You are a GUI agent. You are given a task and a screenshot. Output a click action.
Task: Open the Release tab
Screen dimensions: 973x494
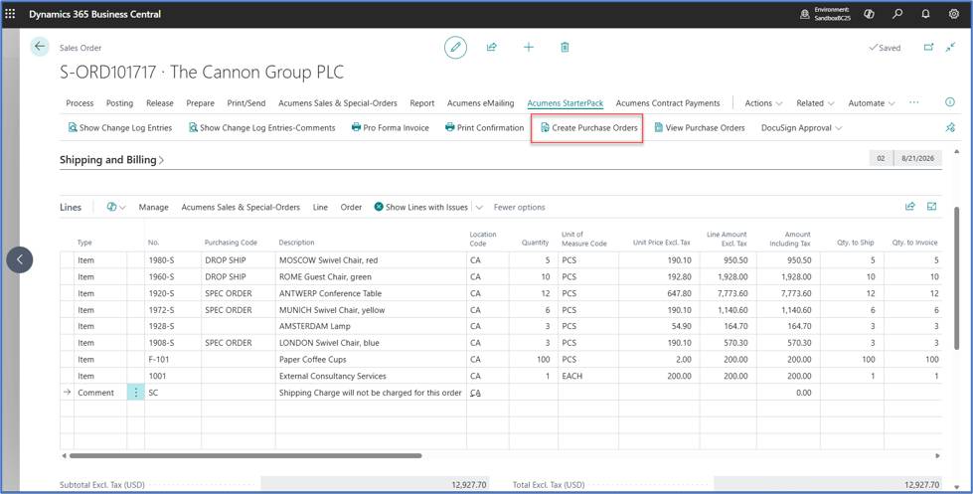pyautogui.click(x=160, y=103)
